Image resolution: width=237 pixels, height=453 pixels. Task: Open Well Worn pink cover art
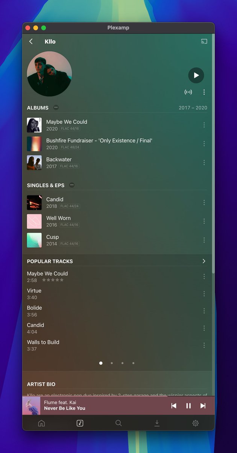[x=34, y=221]
